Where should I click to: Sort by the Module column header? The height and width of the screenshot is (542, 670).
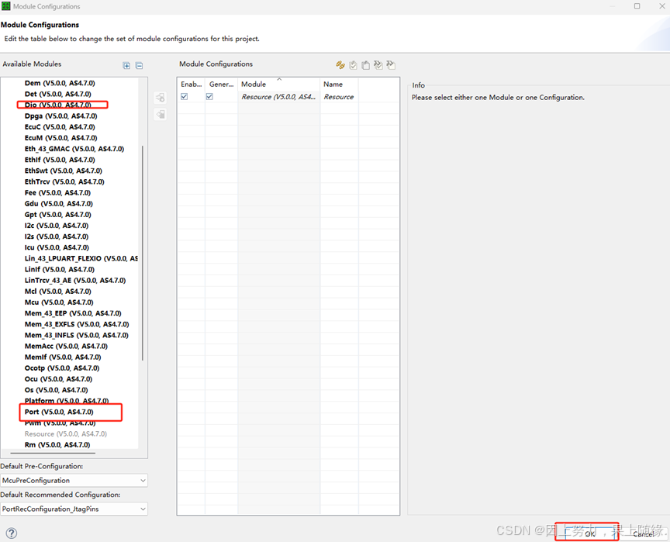pyautogui.click(x=278, y=85)
